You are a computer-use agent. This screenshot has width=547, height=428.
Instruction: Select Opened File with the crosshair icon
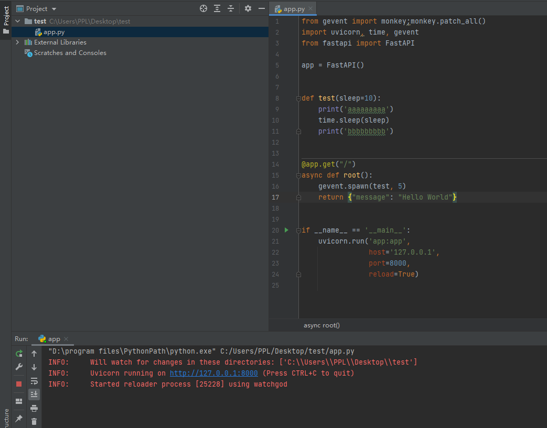click(203, 8)
